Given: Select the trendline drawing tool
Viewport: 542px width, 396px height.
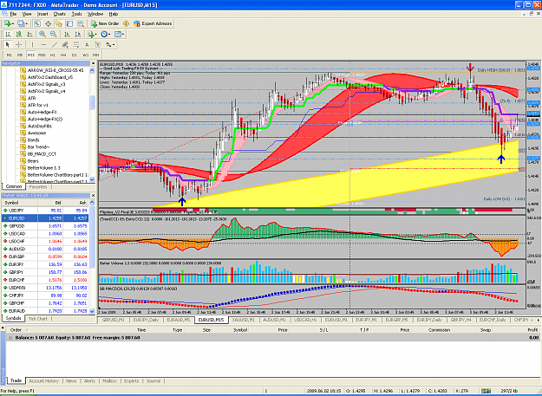Looking at the screenshot, I should pyautogui.click(x=55, y=44).
